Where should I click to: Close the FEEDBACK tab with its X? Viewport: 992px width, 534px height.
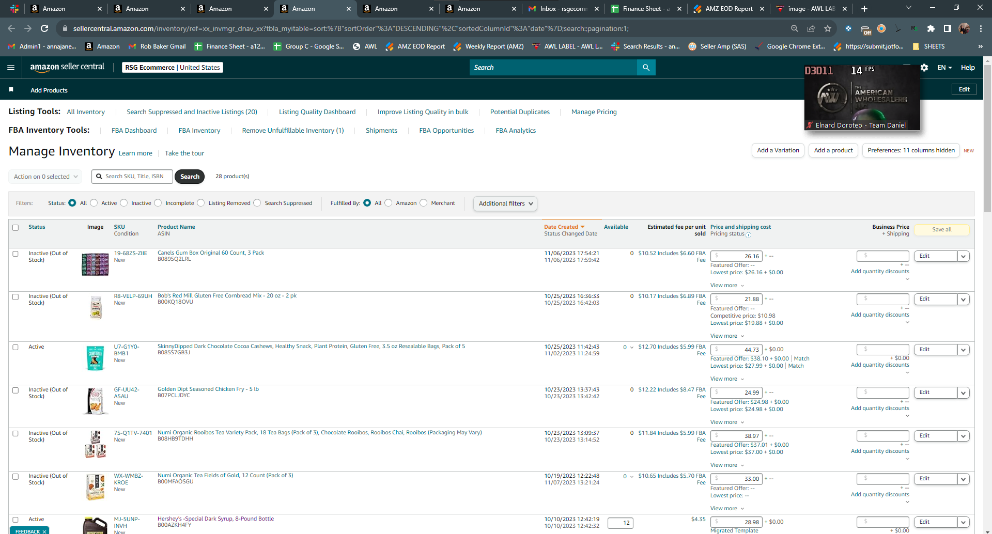pyautogui.click(x=44, y=531)
